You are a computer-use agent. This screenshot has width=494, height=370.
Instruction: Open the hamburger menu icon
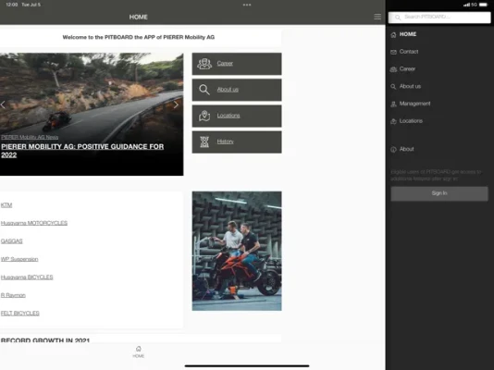[x=377, y=17]
